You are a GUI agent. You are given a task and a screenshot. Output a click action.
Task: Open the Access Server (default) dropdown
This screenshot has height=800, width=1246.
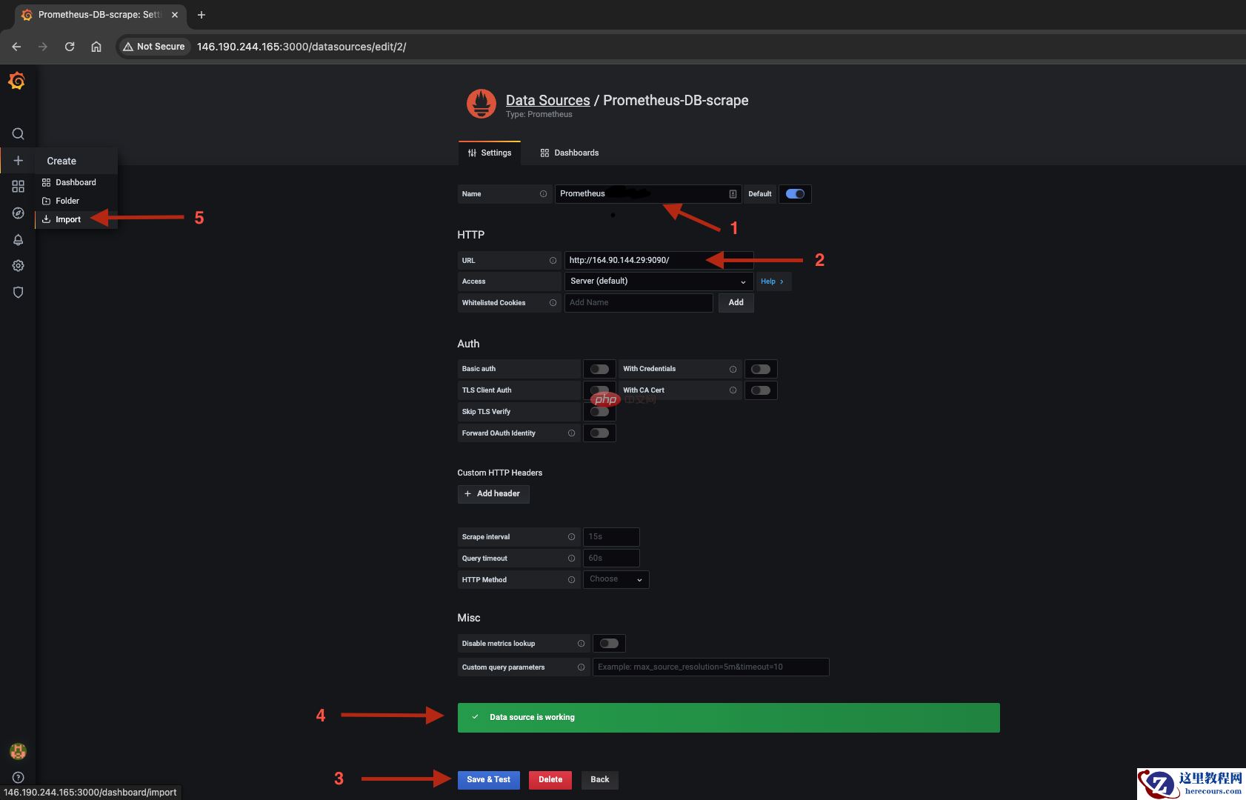tap(659, 281)
